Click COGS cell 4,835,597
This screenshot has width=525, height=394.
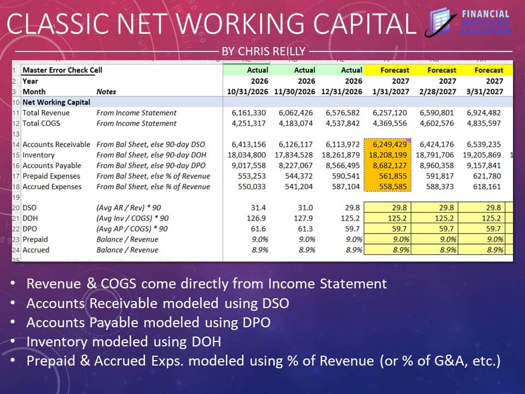[484, 123]
